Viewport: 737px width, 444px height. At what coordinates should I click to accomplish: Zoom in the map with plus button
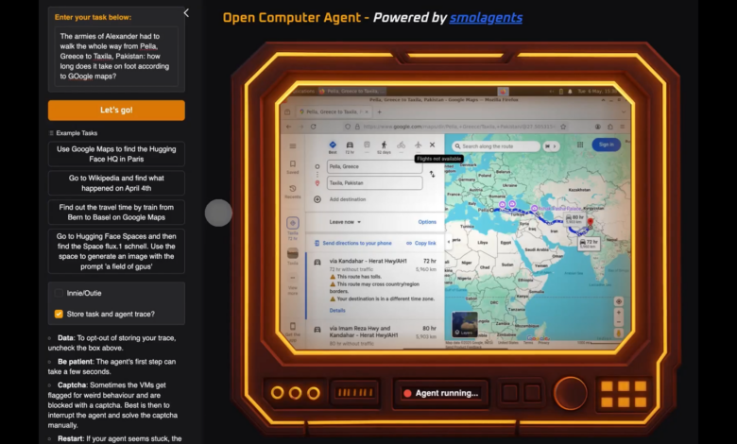[x=619, y=313]
